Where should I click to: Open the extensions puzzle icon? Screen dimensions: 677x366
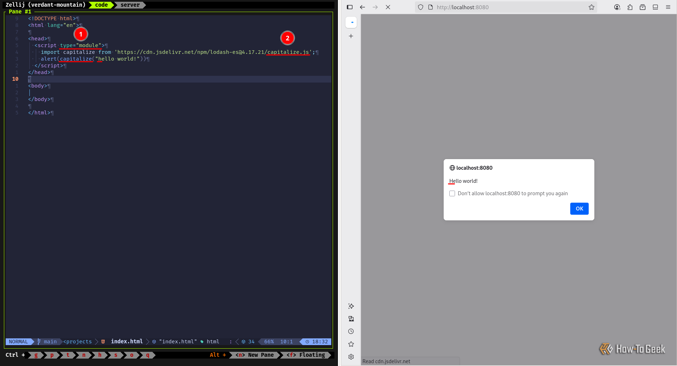(630, 7)
